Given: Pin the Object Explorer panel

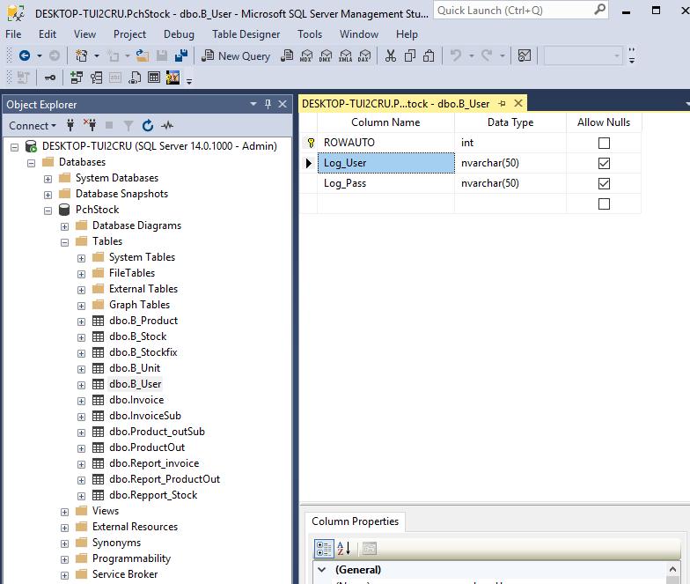Looking at the screenshot, I should pyautogui.click(x=268, y=104).
